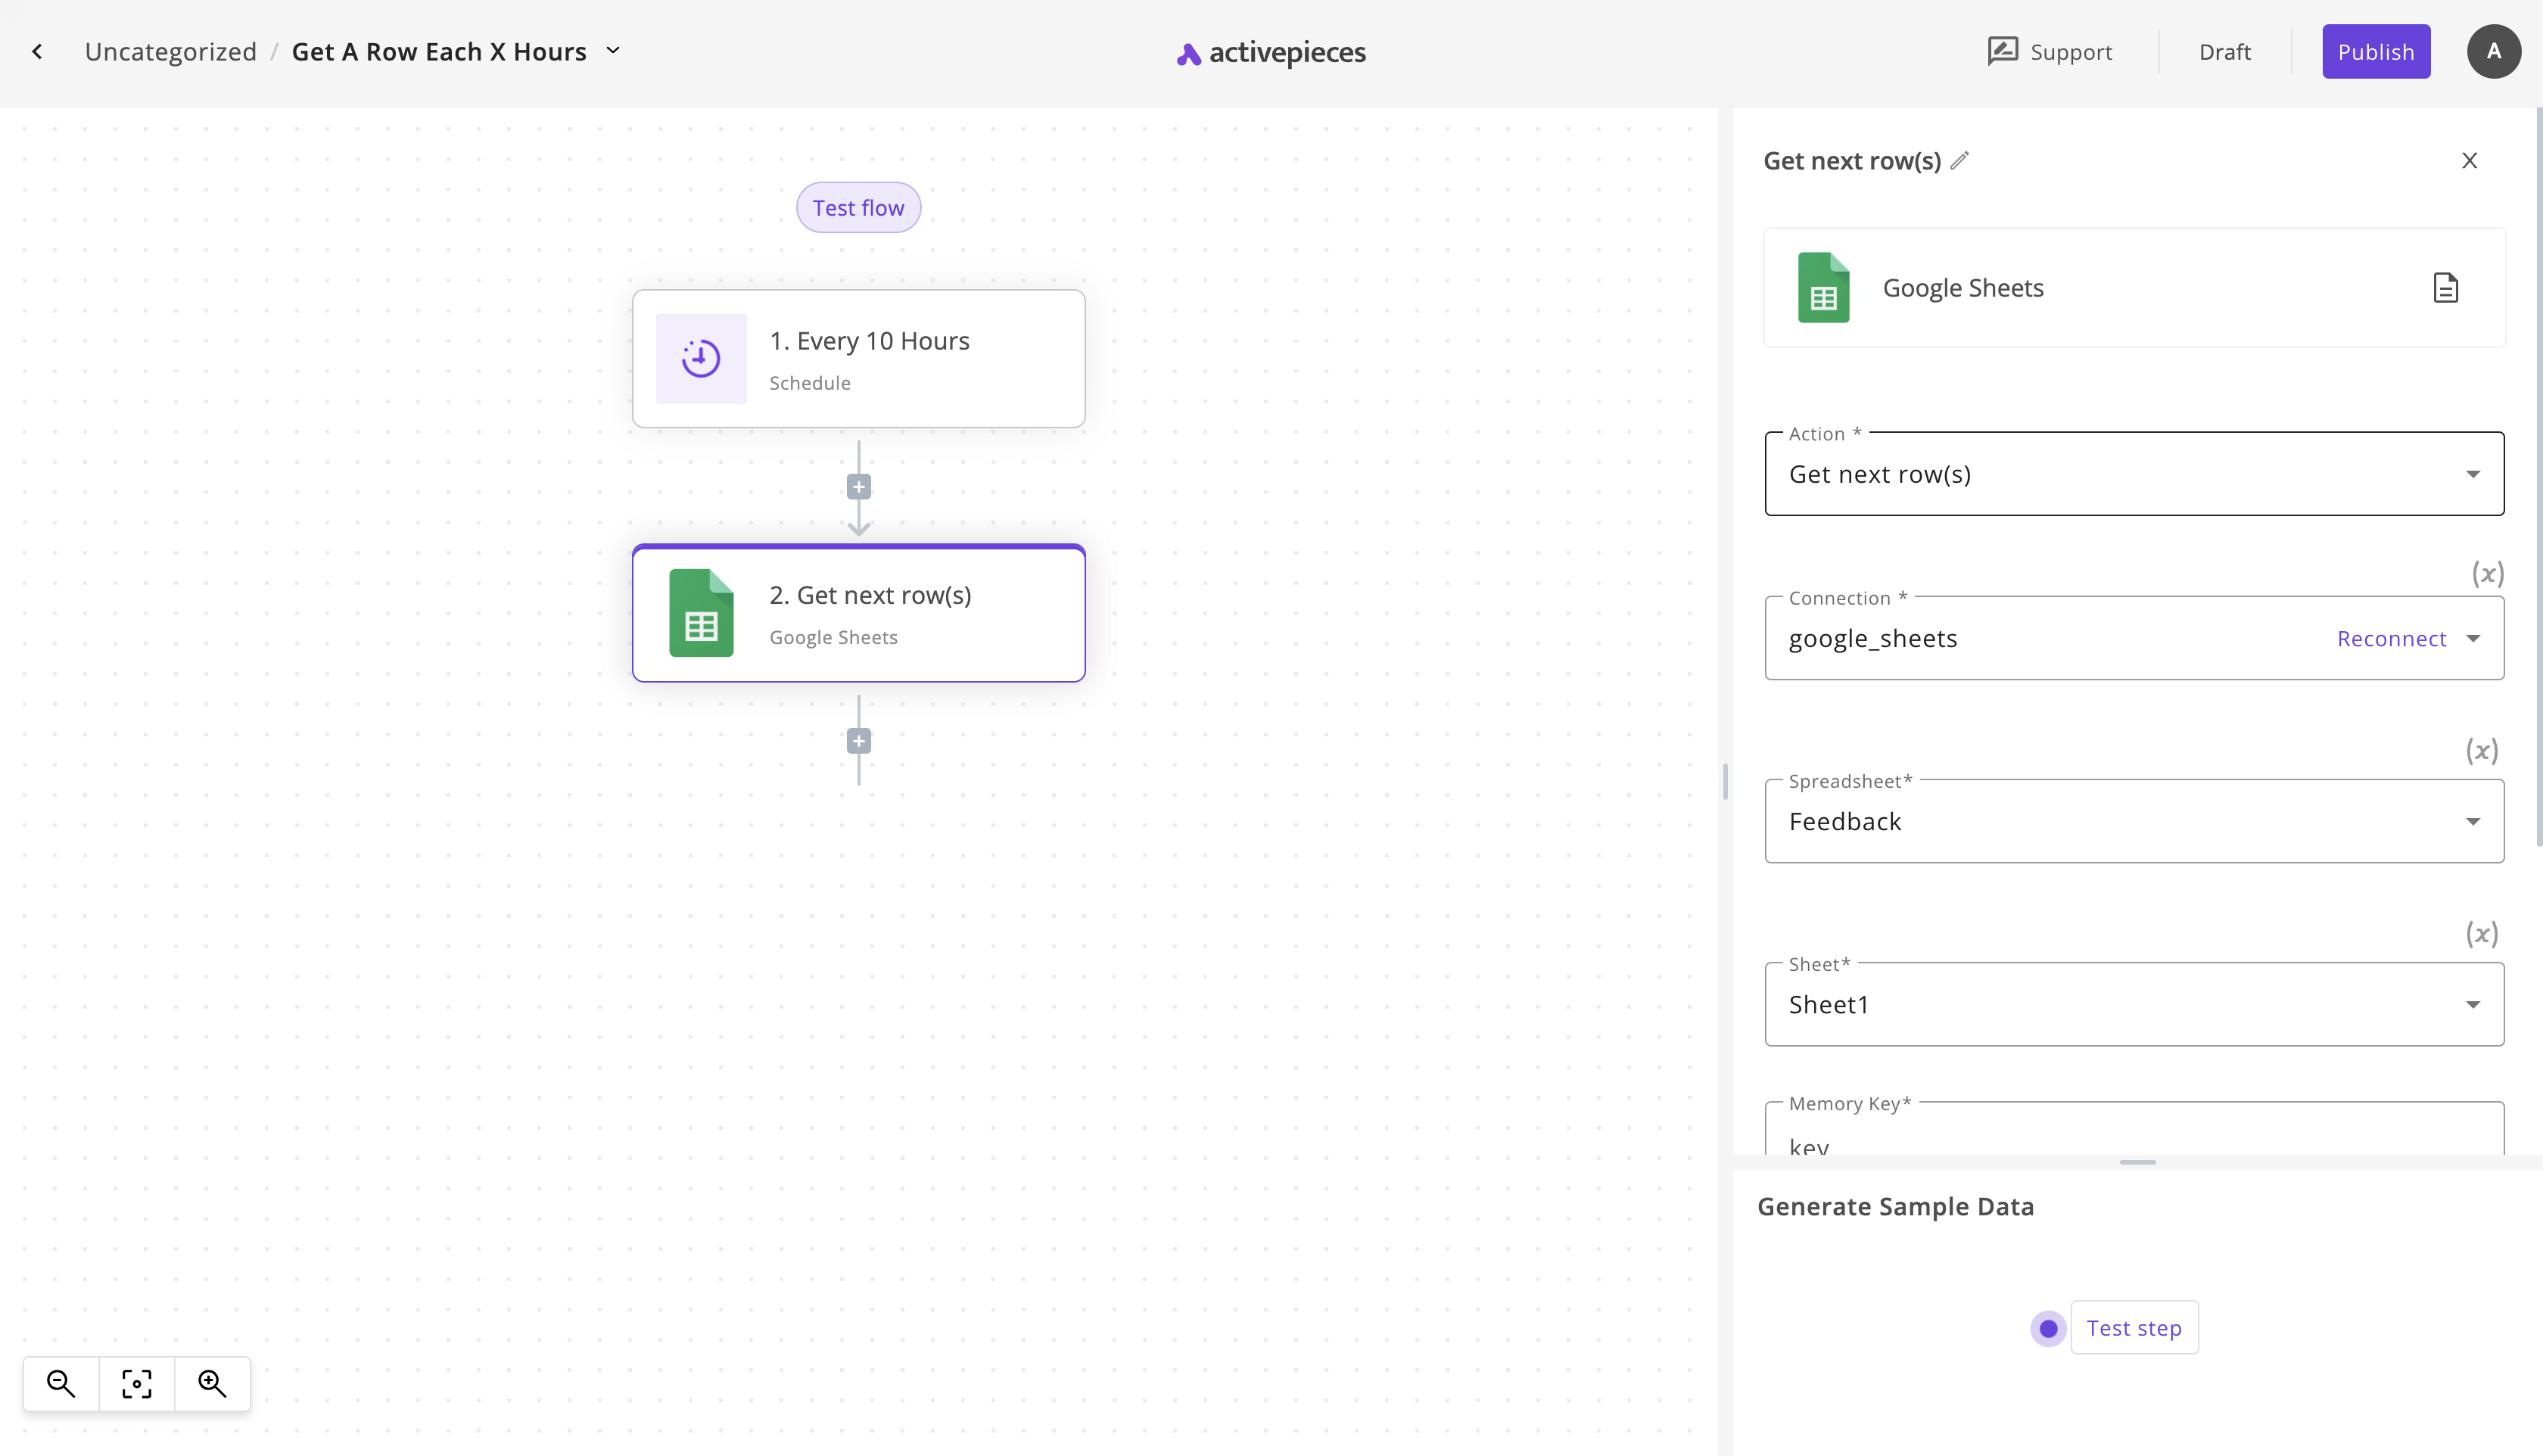Add step below Get next row(s)
Image resolution: width=2543 pixels, height=1456 pixels.
click(x=858, y=741)
